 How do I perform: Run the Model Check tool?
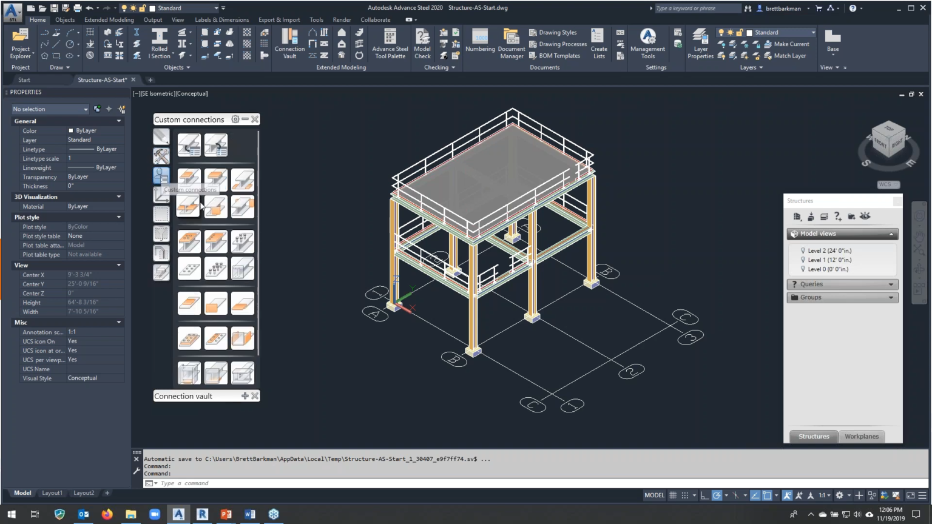point(422,44)
